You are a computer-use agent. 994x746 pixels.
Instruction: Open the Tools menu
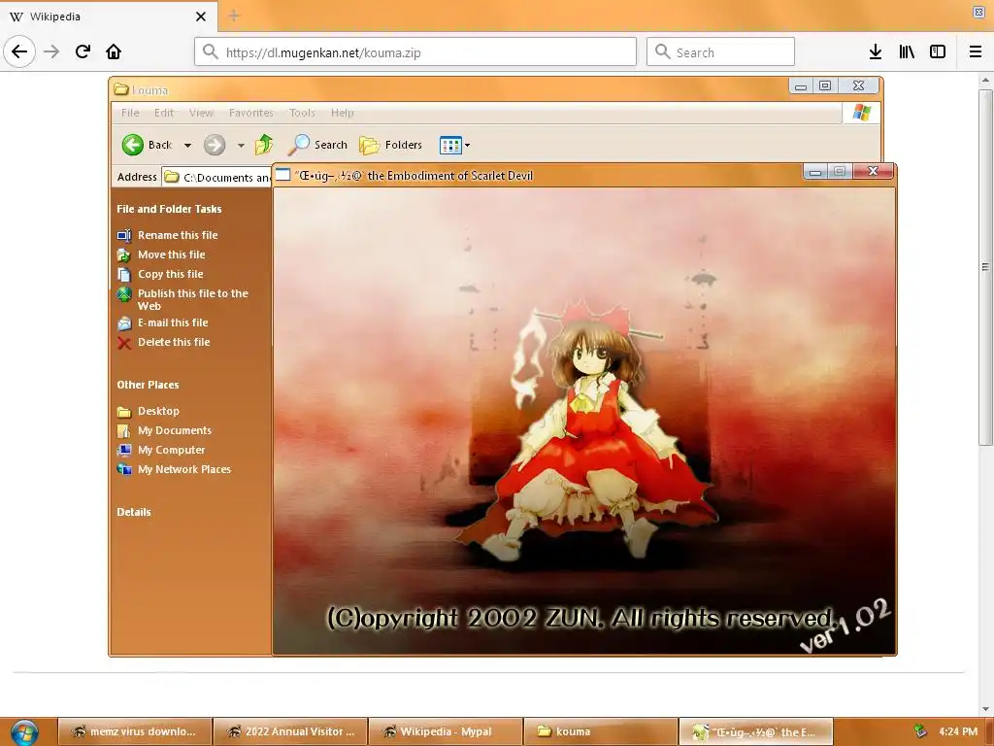pyautogui.click(x=302, y=113)
